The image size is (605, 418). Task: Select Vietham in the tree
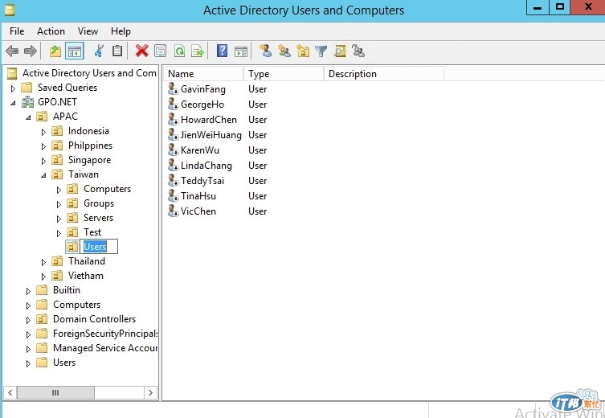[x=86, y=276]
